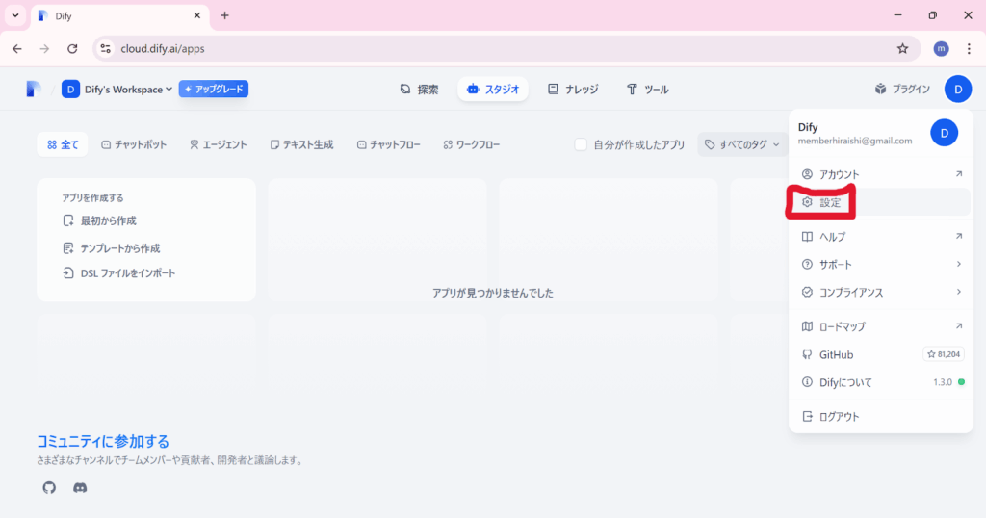This screenshot has width=986, height=518.
Task: Click the コミュニティに参加する heading
Action: tap(102, 441)
